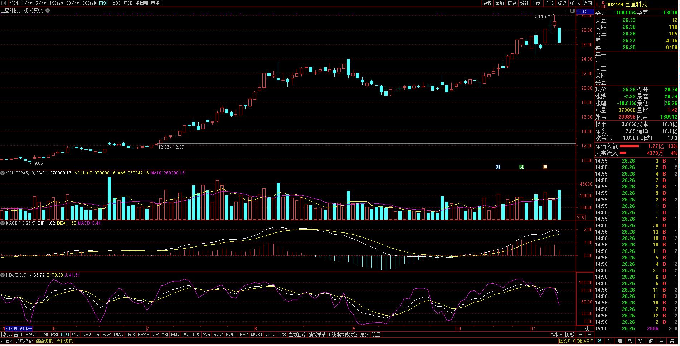This screenshot has width=680, height=346.
Task: Click the plus zoom-in button
Action: pyautogui.click(x=581, y=335)
